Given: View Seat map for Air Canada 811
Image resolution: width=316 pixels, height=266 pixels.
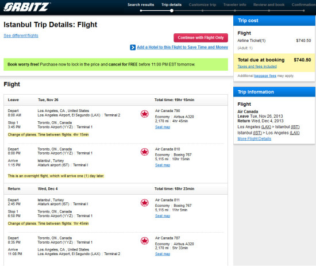Looking at the screenshot, I should pyautogui.click(x=163, y=216).
